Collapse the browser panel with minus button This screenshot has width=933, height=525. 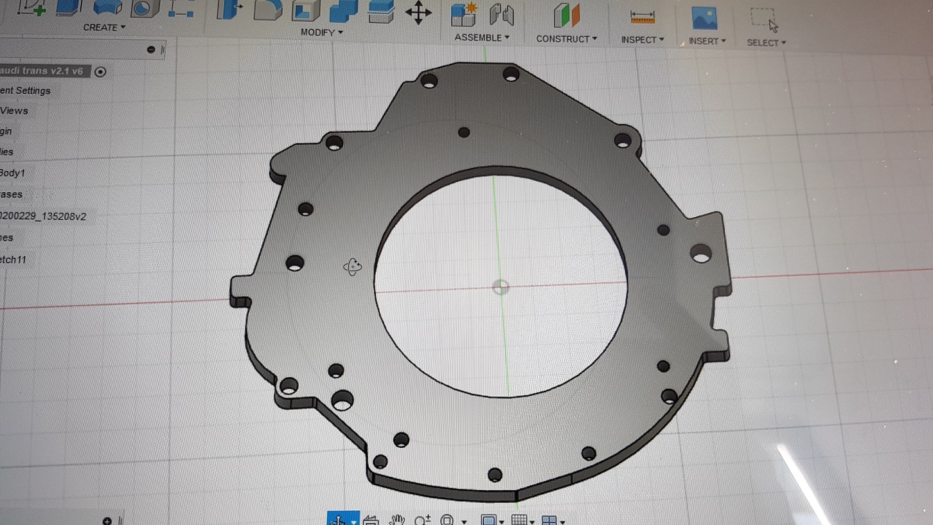pos(151,49)
